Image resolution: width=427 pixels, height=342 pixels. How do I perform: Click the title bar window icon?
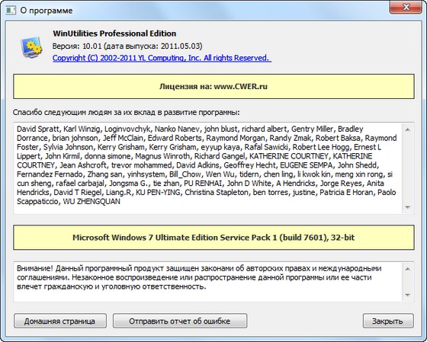click(x=11, y=11)
